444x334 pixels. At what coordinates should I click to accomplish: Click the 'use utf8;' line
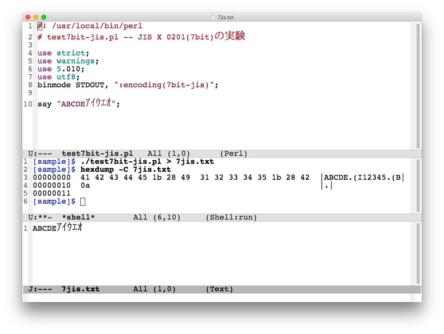click(x=58, y=77)
